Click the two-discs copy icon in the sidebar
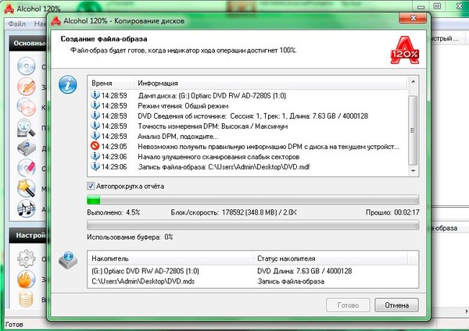Viewport: 469px width, 331px height. 27,107
